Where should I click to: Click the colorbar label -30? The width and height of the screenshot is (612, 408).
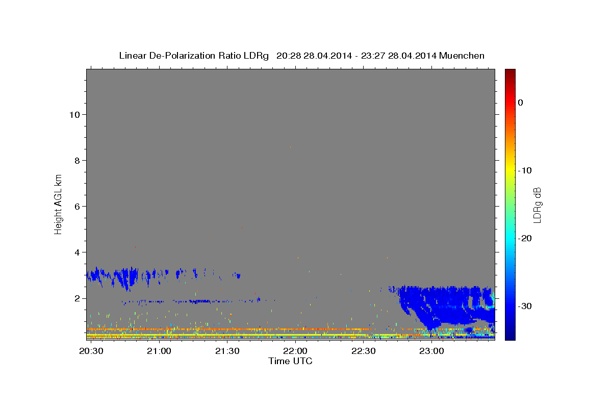525,306
